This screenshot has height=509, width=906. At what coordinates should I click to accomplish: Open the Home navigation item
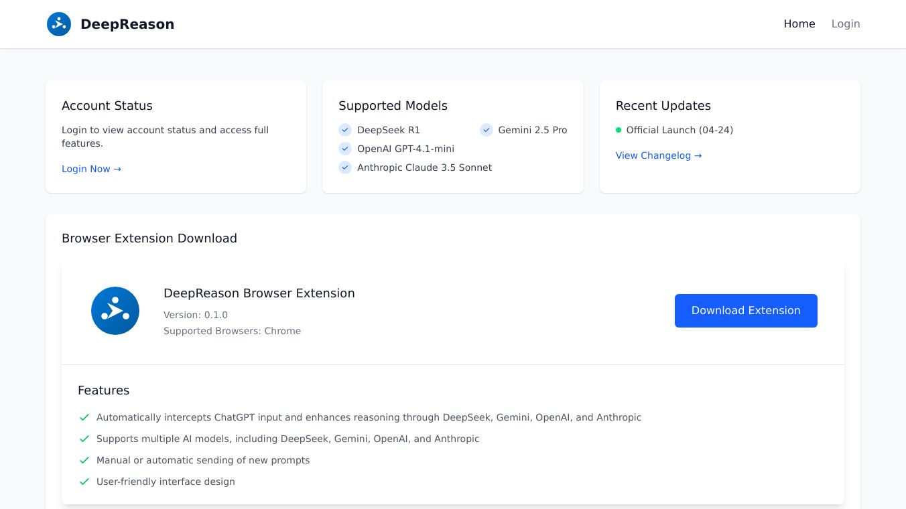point(799,24)
